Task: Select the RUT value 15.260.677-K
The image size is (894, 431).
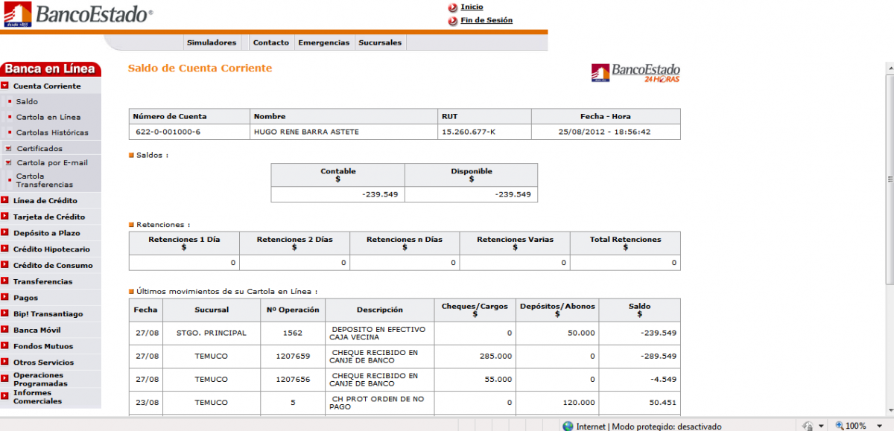Action: tap(469, 132)
